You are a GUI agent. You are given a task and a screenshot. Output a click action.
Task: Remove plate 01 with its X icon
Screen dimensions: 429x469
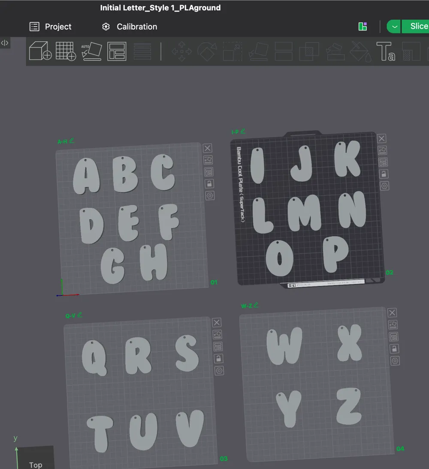(208, 148)
